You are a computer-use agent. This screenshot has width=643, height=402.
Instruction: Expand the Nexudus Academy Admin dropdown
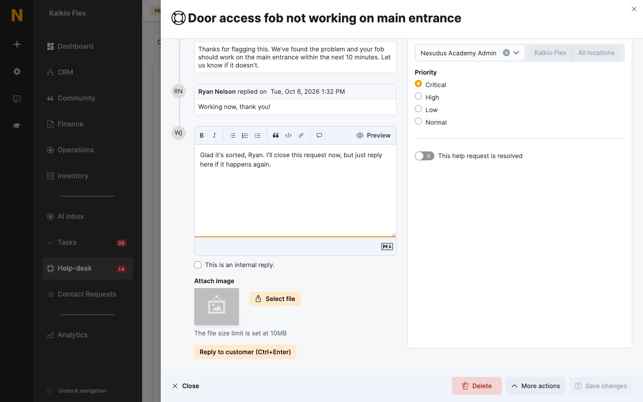(516, 53)
